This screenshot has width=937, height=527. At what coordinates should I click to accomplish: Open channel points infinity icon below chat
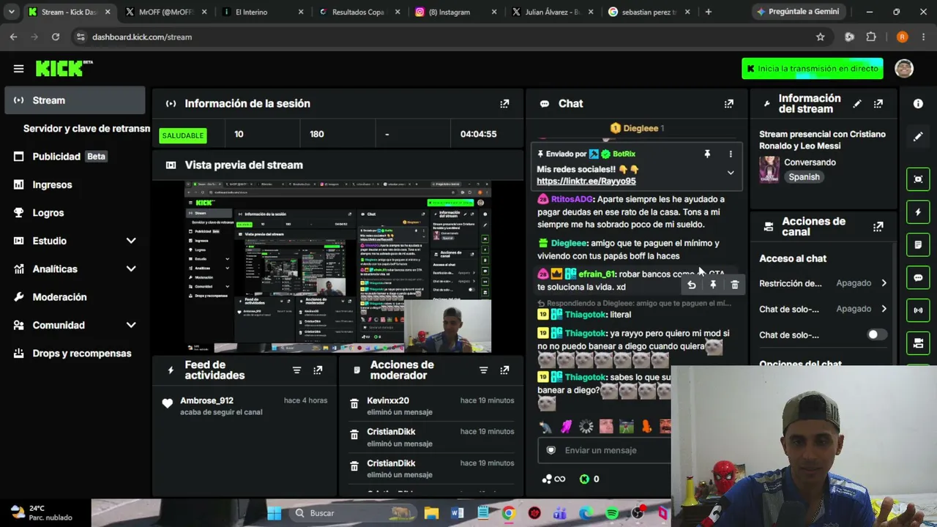(554, 479)
